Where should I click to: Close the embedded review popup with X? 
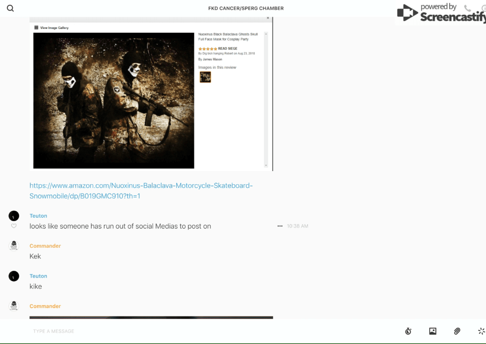(268, 18)
